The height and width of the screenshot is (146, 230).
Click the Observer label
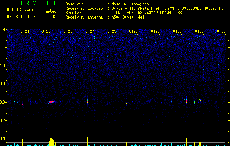tap(74, 4)
